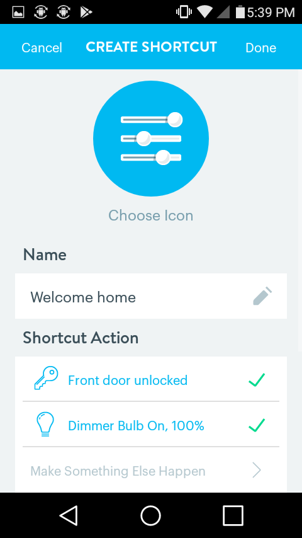Tap the recent apps square icon
This screenshot has height=538, width=302.
pyautogui.click(x=233, y=515)
